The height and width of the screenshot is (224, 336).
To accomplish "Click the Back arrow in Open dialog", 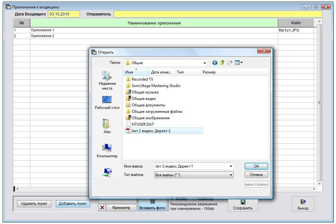I will coord(215,63).
